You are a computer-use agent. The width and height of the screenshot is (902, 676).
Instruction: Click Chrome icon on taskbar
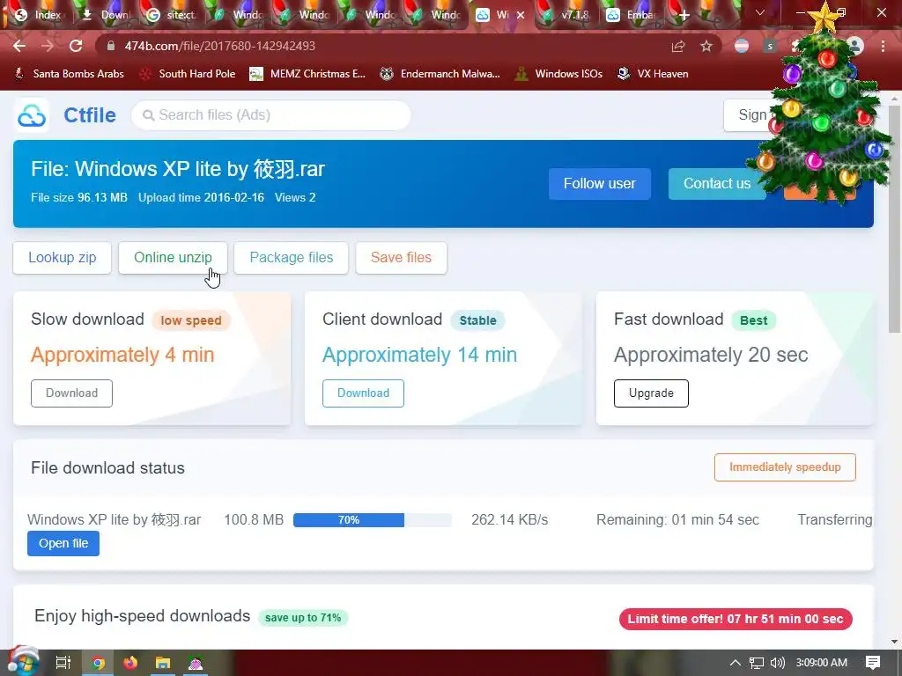pos(98,663)
